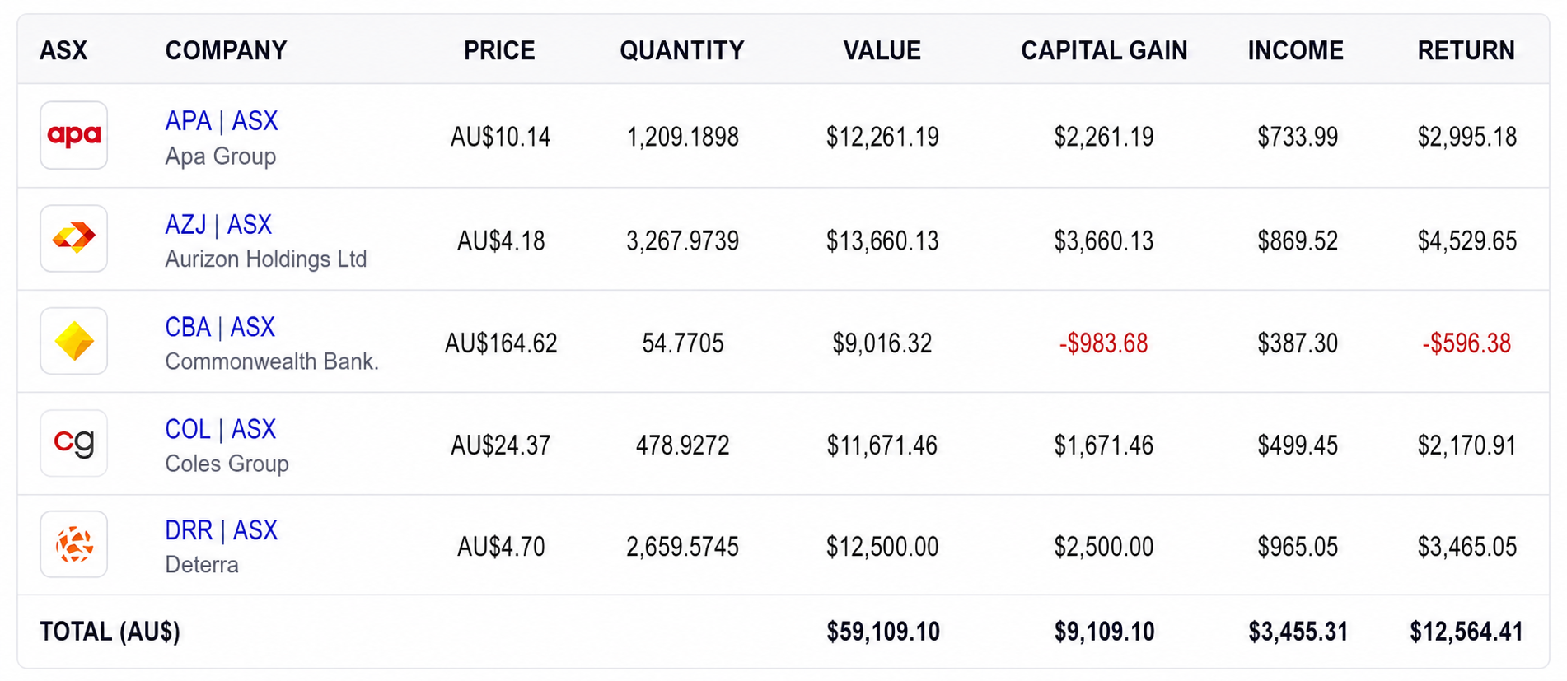Click the Aurizon Holdings logo icon
The width and height of the screenshot is (1567, 681).
74,239
